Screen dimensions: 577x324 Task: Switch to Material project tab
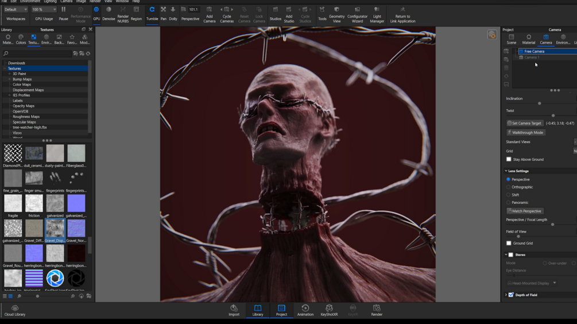pos(528,39)
